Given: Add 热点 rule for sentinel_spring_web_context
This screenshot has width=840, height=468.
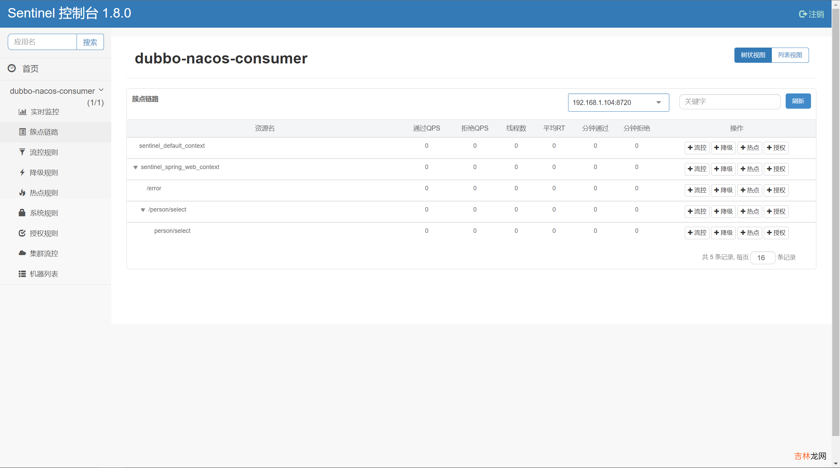Looking at the screenshot, I should [750, 169].
